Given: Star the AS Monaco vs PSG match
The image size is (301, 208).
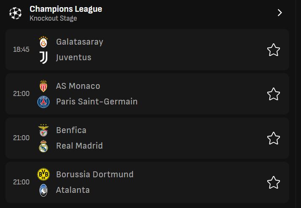Looking at the screenshot, I should [274, 94].
